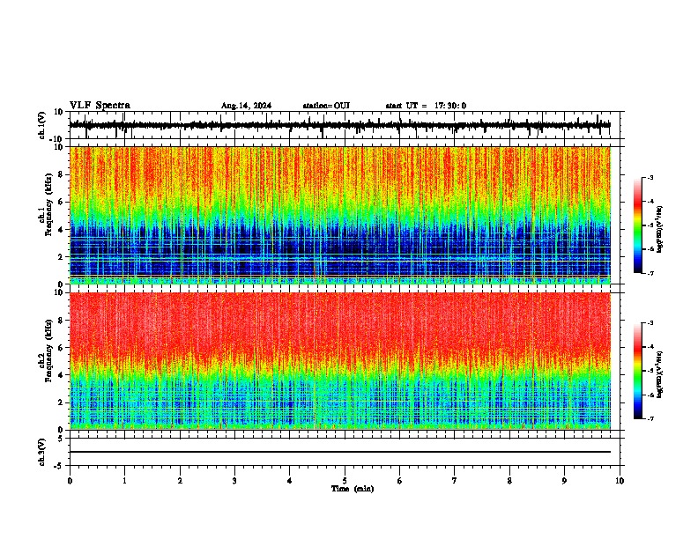Click time axis tick label "1"
This screenshot has width=698, height=539.
(125, 481)
